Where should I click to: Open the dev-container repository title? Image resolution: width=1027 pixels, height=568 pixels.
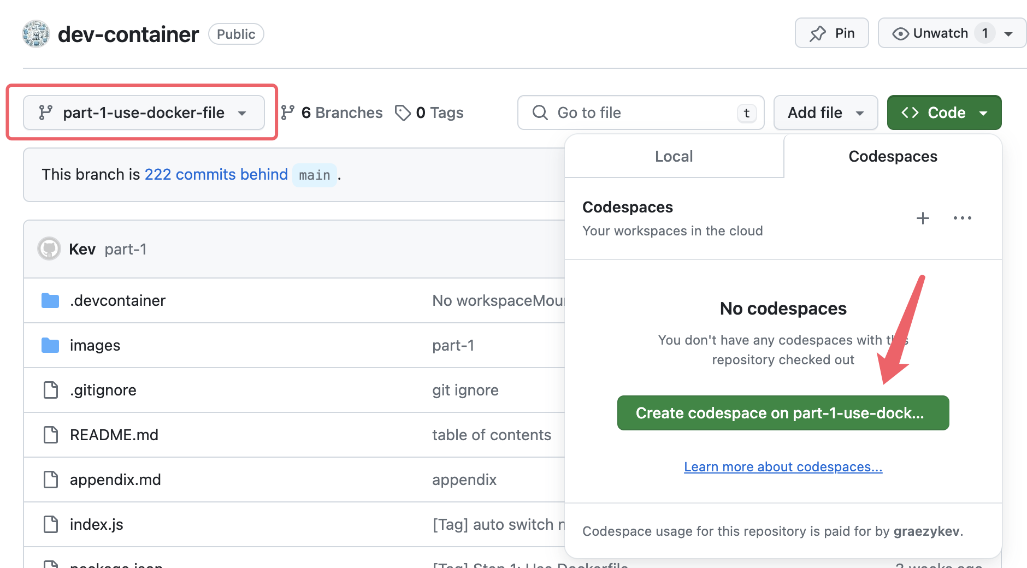click(x=128, y=34)
